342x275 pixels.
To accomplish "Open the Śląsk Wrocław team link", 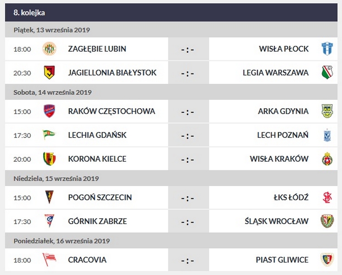I will point(276,221).
